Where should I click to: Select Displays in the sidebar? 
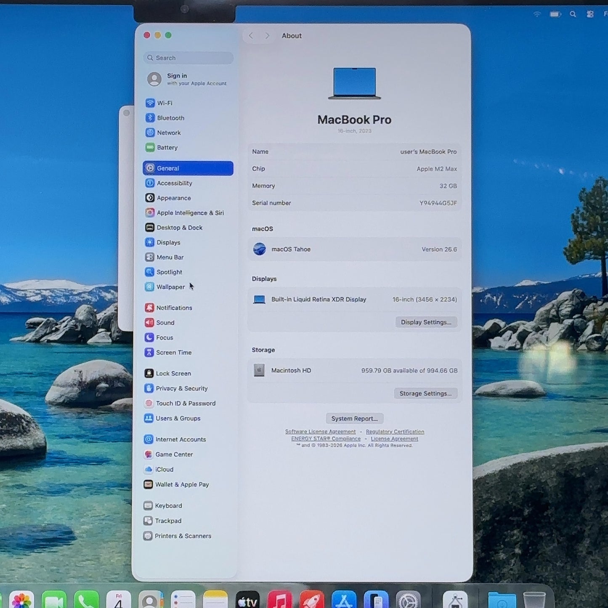point(188,242)
